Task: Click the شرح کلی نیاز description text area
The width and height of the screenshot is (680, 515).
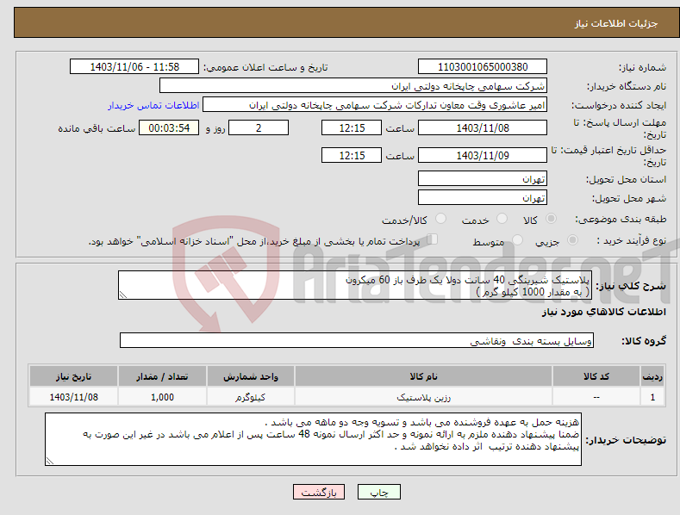Action: pyautogui.click(x=355, y=285)
